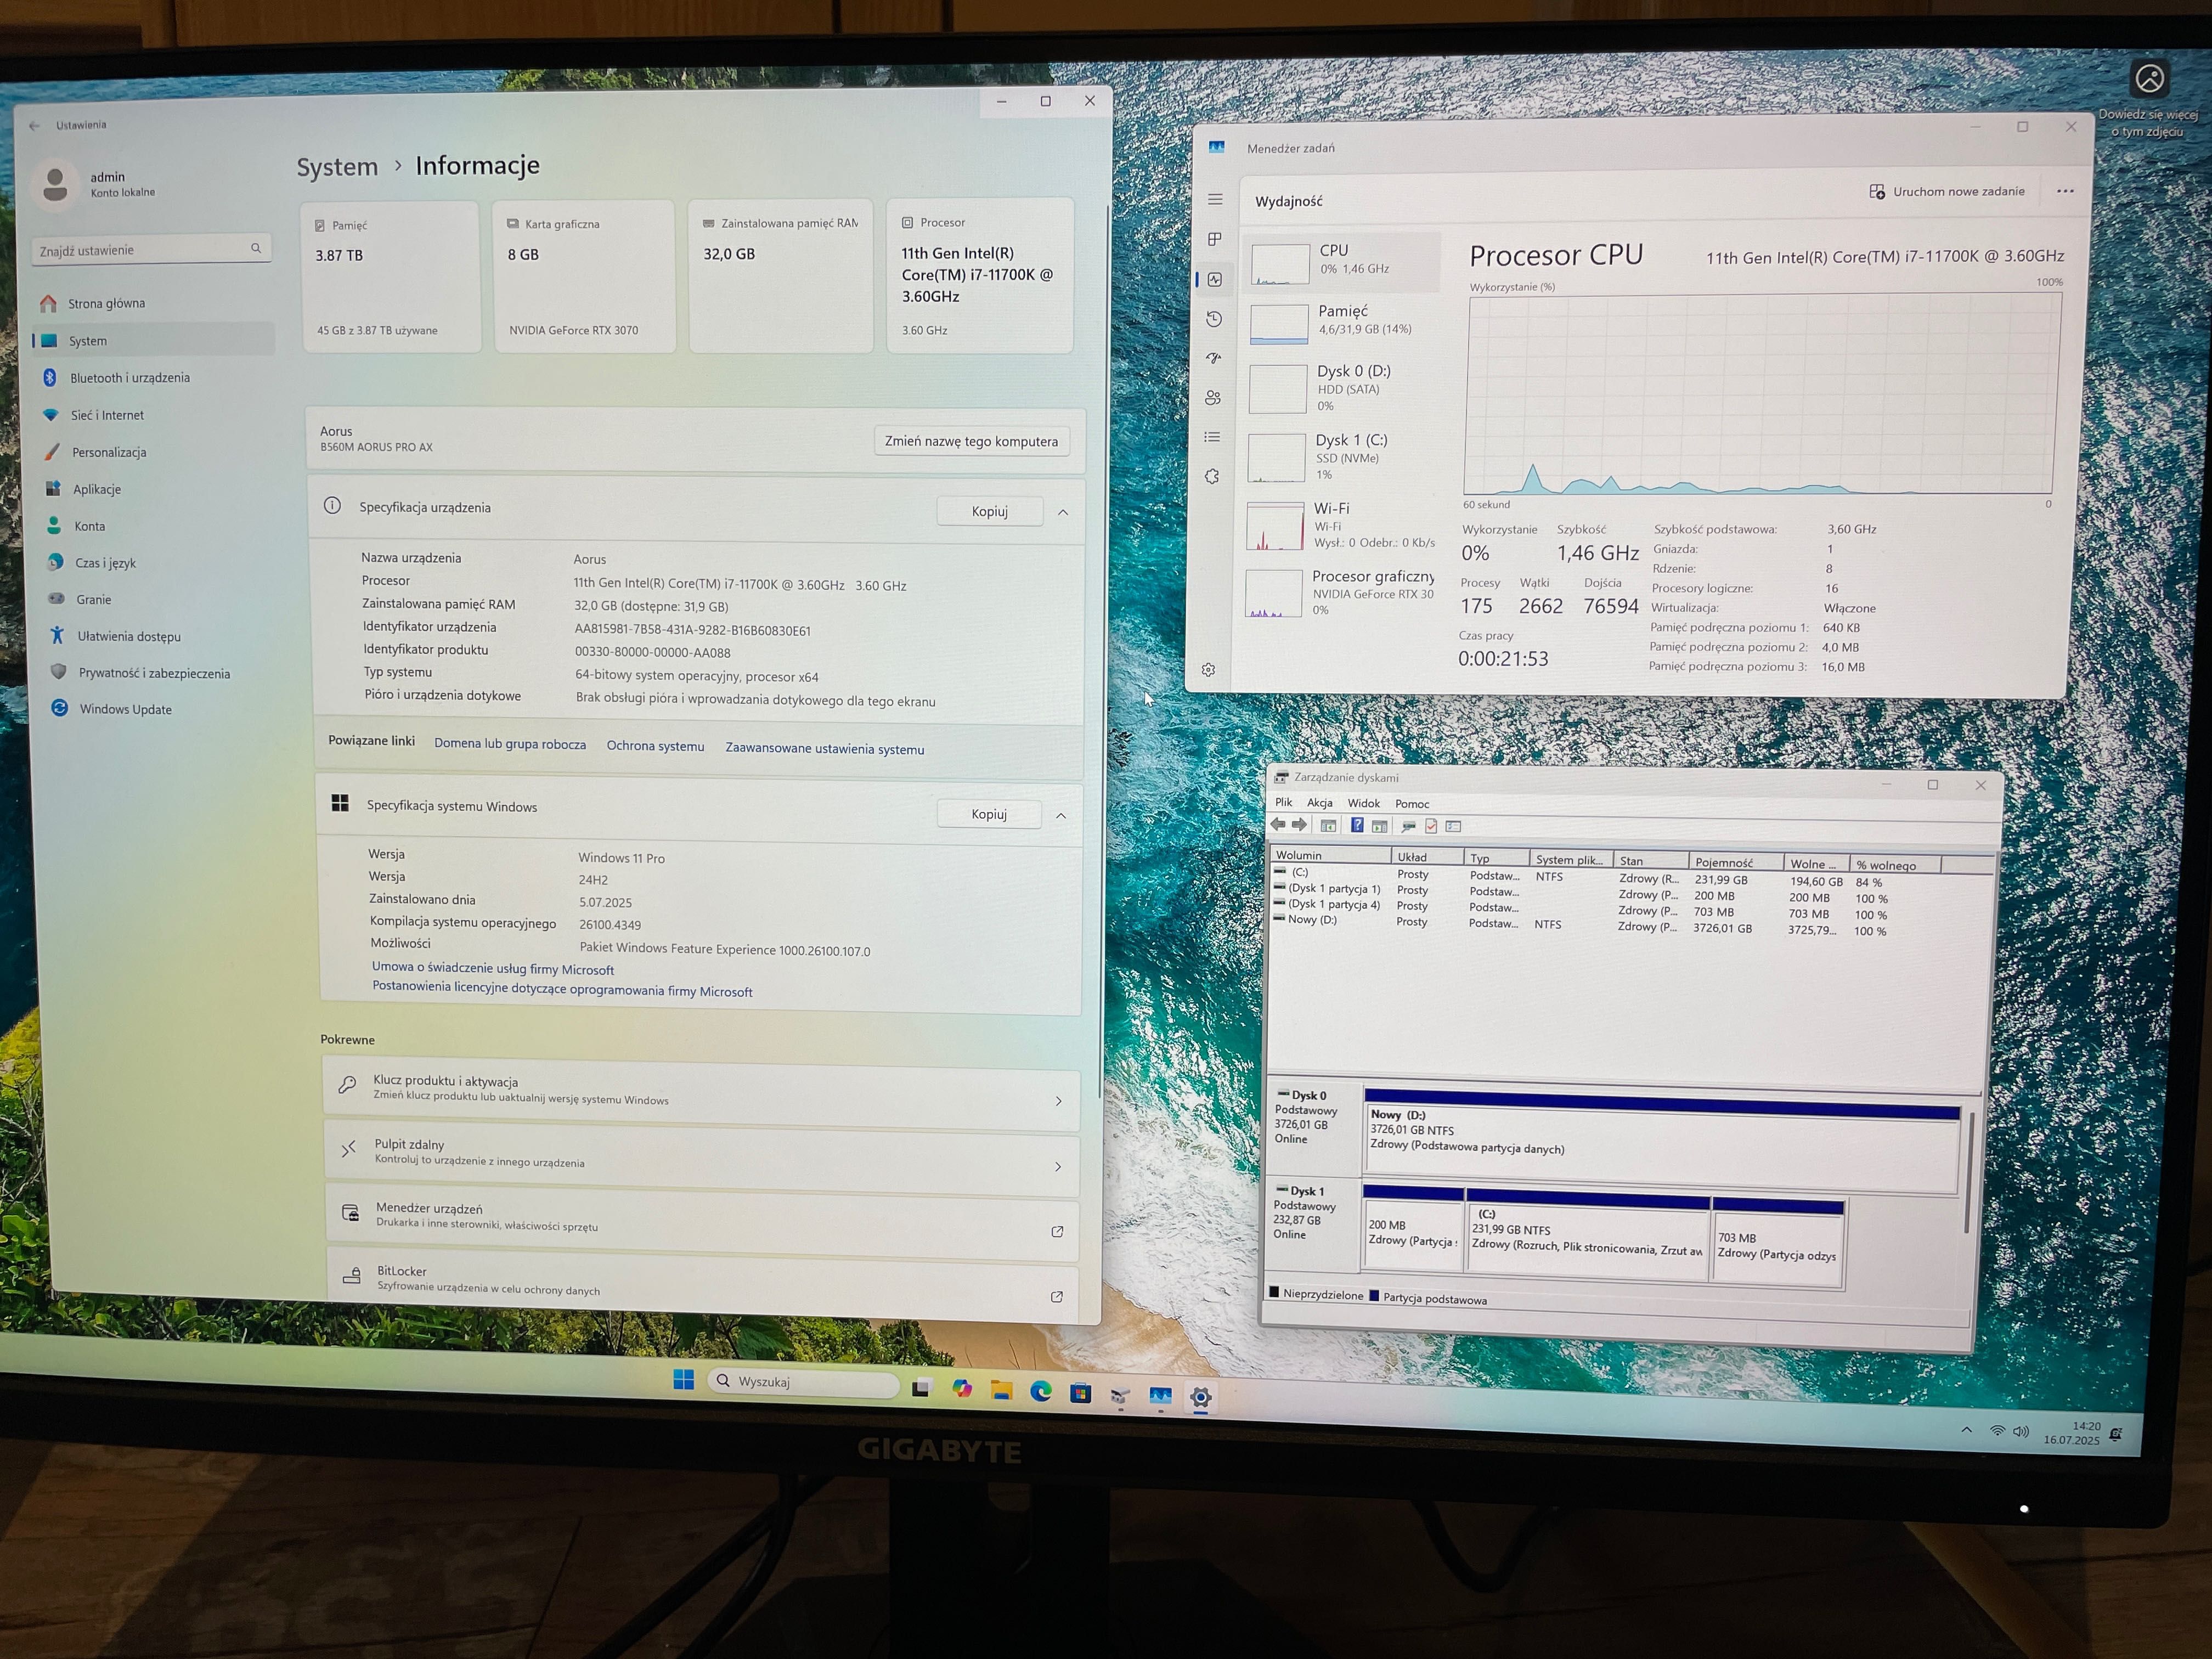The image size is (2212, 1659).
Task: Open Task Manager settings gear icon
Action: tap(1208, 670)
